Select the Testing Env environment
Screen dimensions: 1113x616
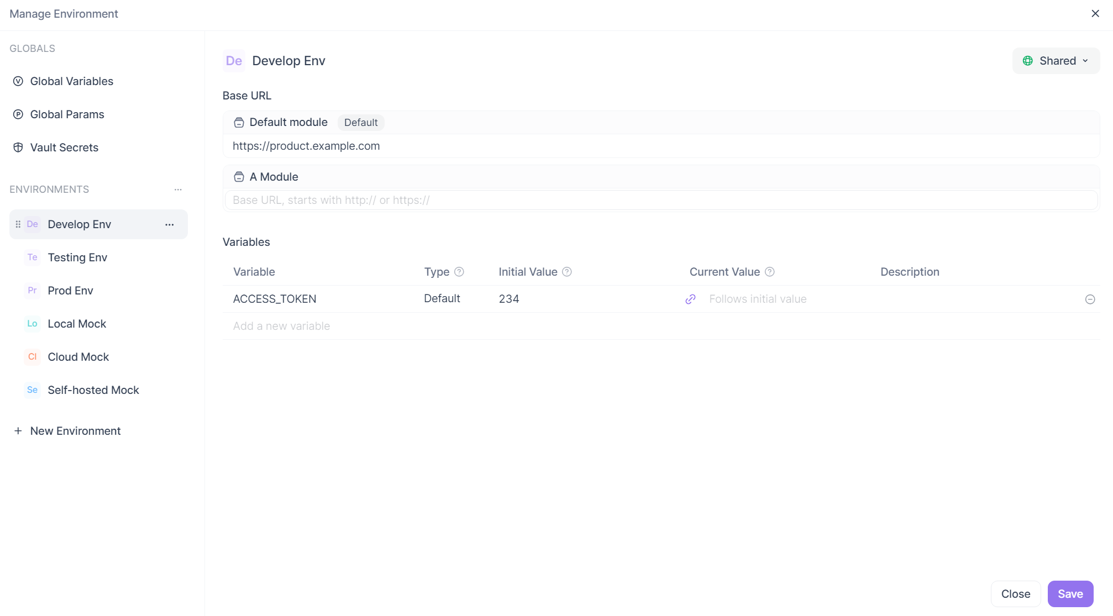click(77, 257)
